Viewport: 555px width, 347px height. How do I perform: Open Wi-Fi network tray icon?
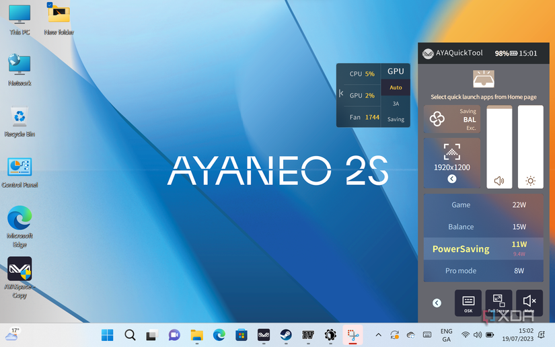(x=466, y=335)
